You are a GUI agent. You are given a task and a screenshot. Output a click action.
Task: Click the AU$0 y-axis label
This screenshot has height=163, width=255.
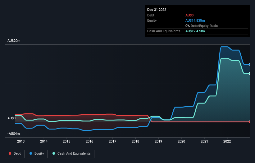click(11, 118)
